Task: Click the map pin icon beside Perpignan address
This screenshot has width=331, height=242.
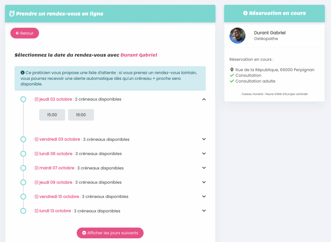Action: 232,70
